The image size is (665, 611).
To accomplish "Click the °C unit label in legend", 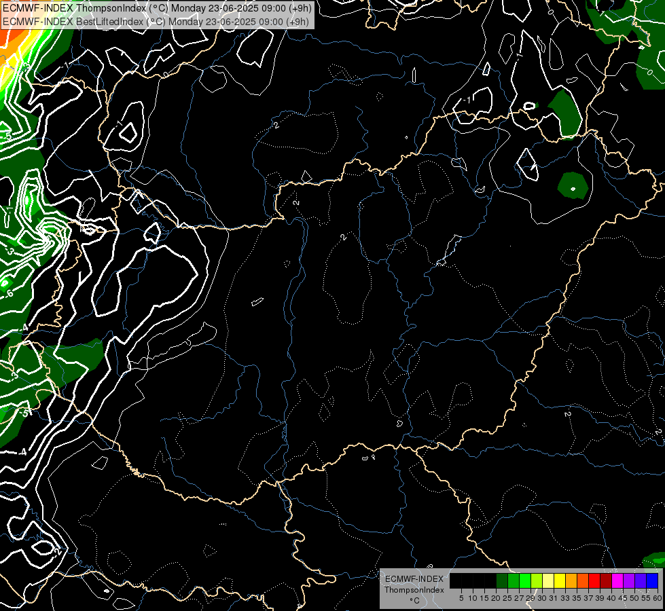I will pos(415,601).
